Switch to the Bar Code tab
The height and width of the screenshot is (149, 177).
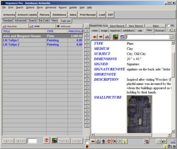click(43, 21)
